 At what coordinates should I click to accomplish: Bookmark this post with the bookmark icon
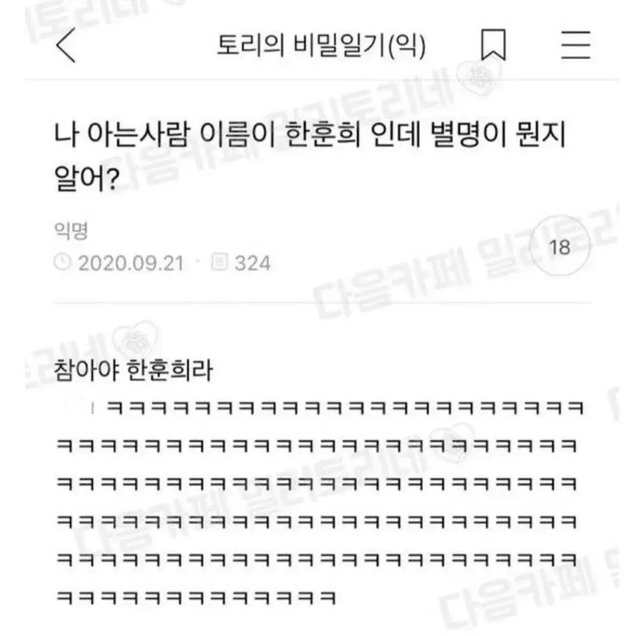(x=493, y=45)
